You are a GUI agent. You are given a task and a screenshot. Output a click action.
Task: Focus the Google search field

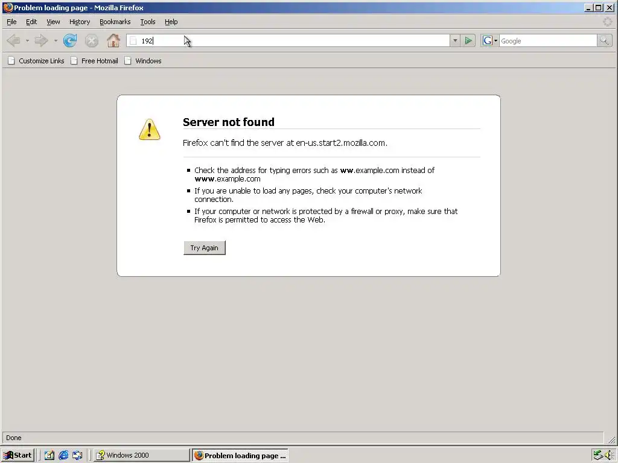click(548, 41)
